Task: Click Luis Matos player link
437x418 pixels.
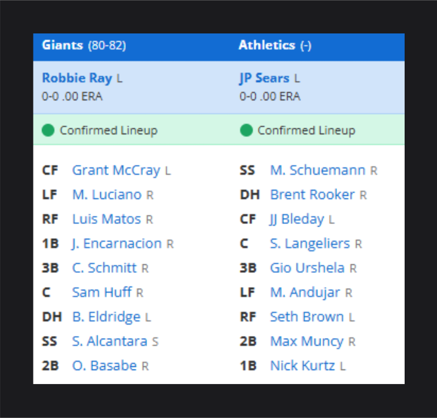Action: [106, 220]
